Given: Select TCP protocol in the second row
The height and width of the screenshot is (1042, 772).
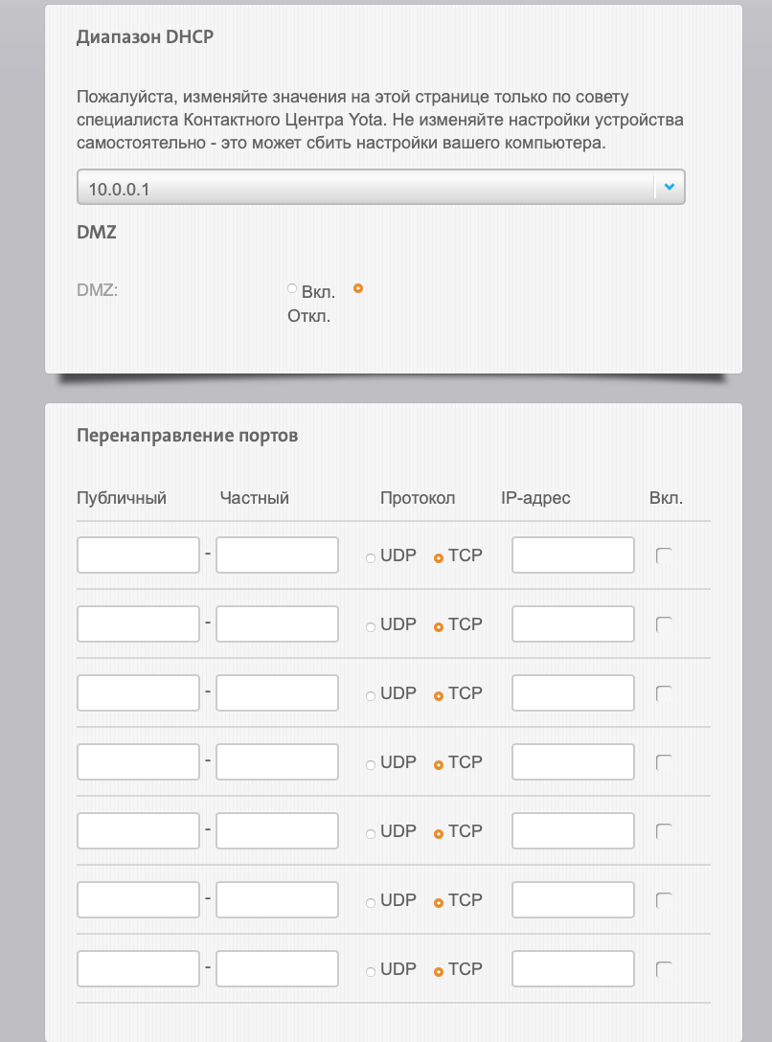Looking at the screenshot, I should coord(439,627).
